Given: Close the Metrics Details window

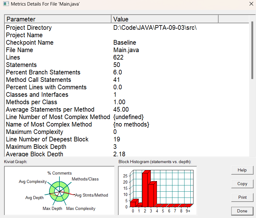Looking at the screenshot, I should pyautogui.click(x=251, y=4).
